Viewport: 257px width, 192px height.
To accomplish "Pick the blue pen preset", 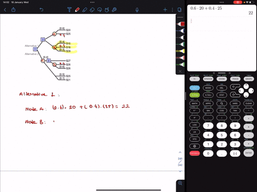I will pos(180,31).
